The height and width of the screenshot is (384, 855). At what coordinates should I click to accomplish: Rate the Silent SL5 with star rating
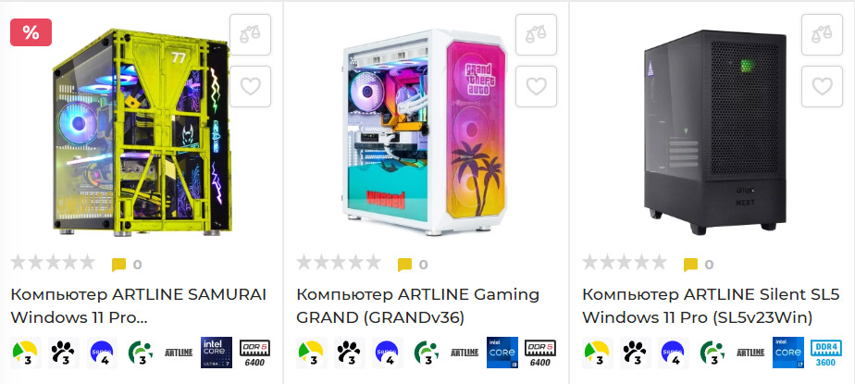coord(625,263)
